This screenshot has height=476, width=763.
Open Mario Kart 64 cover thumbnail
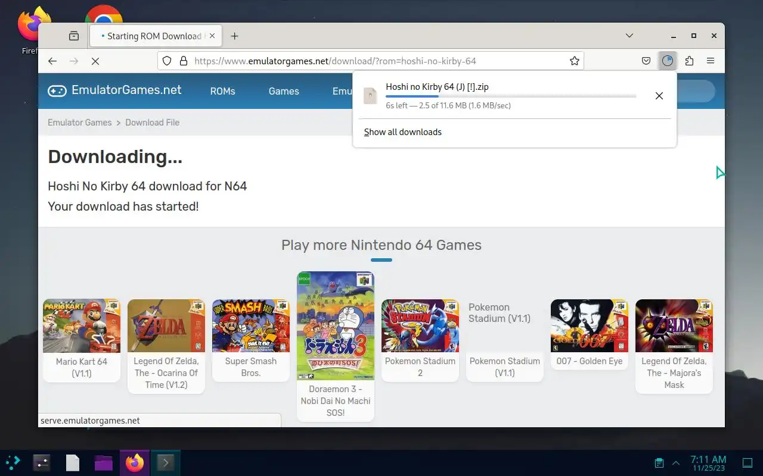pos(82,325)
